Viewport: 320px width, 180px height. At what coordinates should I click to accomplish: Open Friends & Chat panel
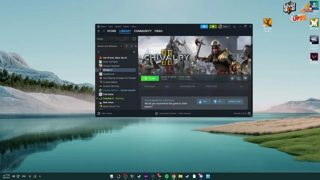coord(242,114)
